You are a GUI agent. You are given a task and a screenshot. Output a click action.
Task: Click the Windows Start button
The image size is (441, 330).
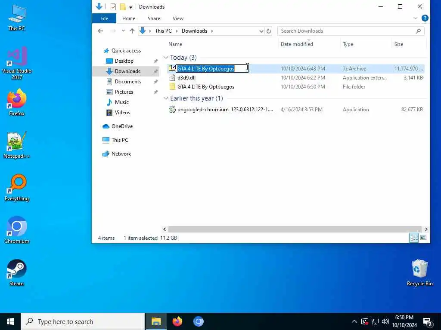pyautogui.click(x=10, y=321)
